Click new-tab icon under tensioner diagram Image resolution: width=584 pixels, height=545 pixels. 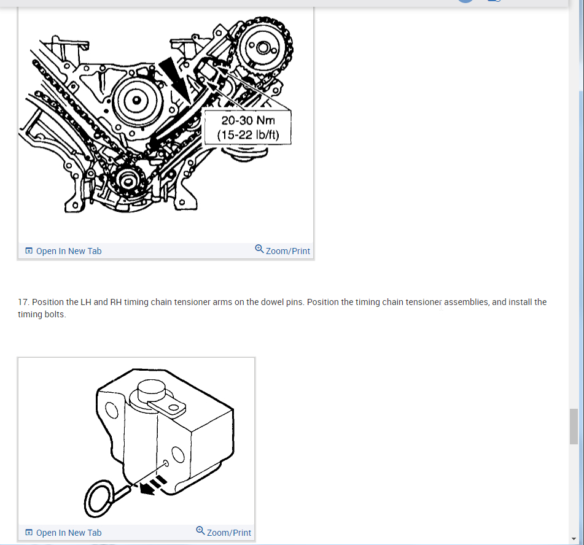[x=29, y=532]
